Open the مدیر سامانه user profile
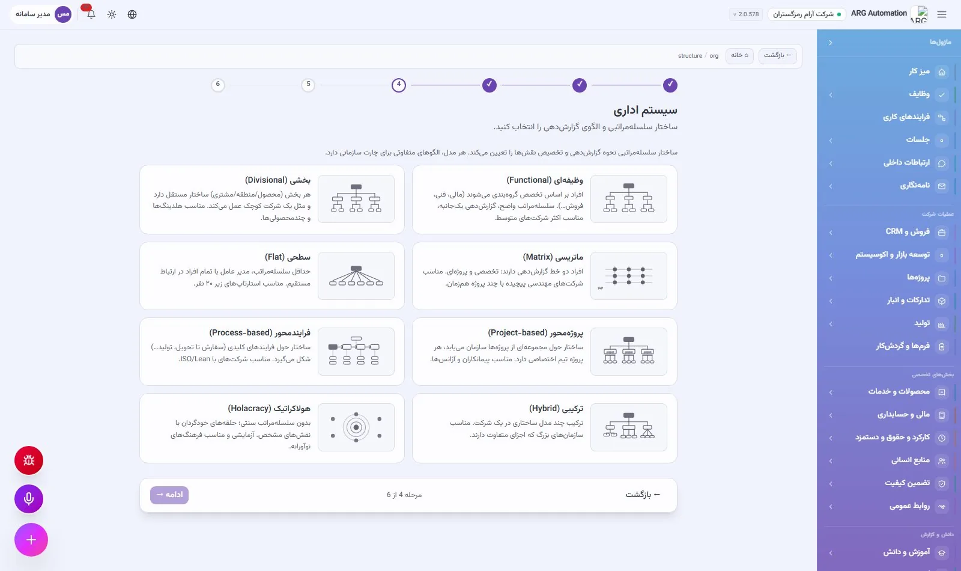This screenshot has width=961, height=571. click(43, 14)
